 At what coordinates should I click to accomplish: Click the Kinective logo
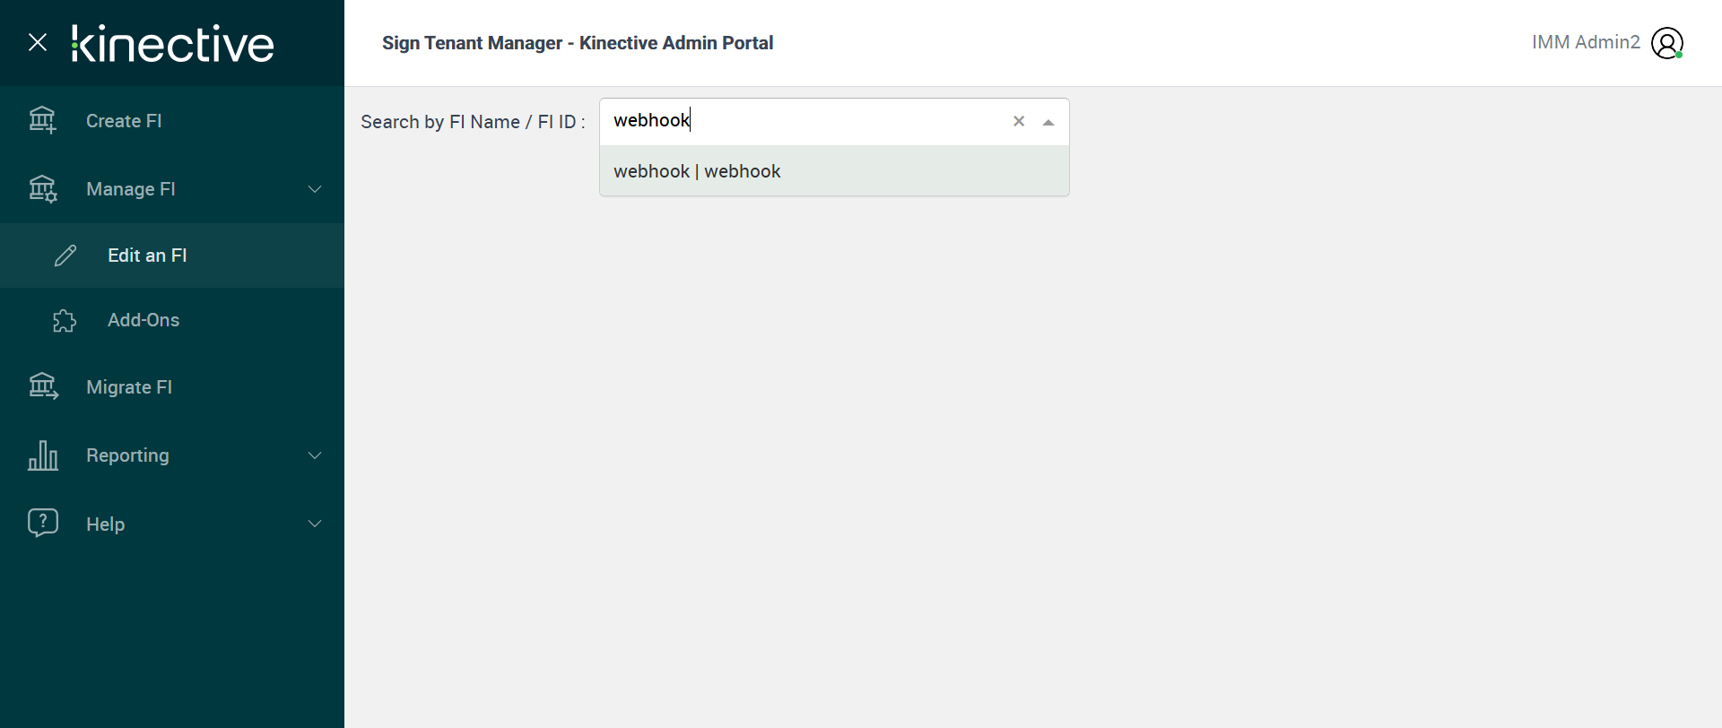173,43
